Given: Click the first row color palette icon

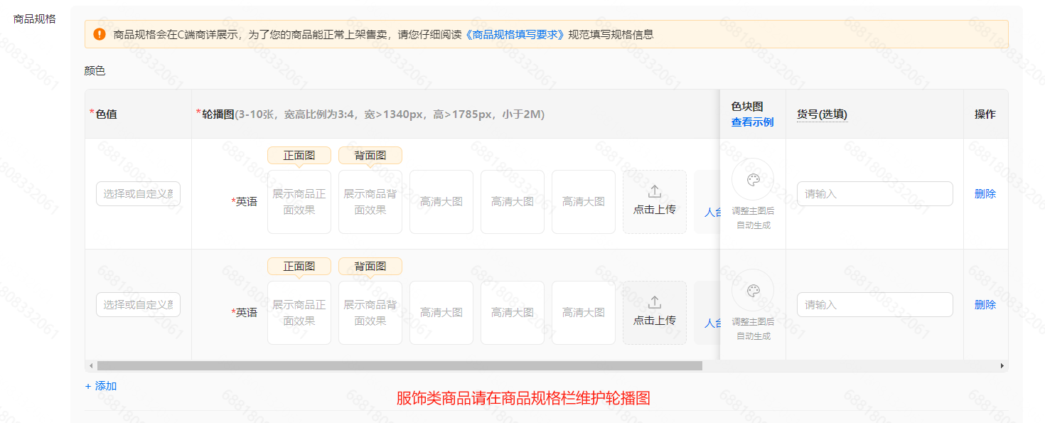Looking at the screenshot, I should tap(753, 179).
